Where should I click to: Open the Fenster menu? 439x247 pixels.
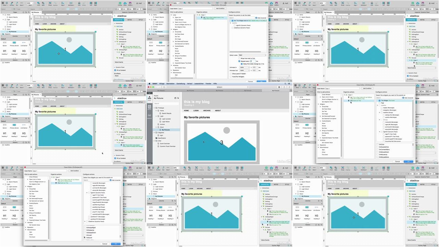coord(208,83)
